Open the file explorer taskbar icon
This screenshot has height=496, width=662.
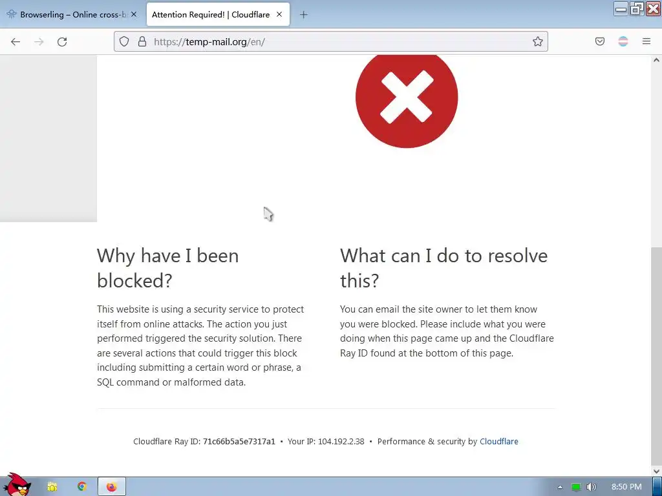coord(52,487)
